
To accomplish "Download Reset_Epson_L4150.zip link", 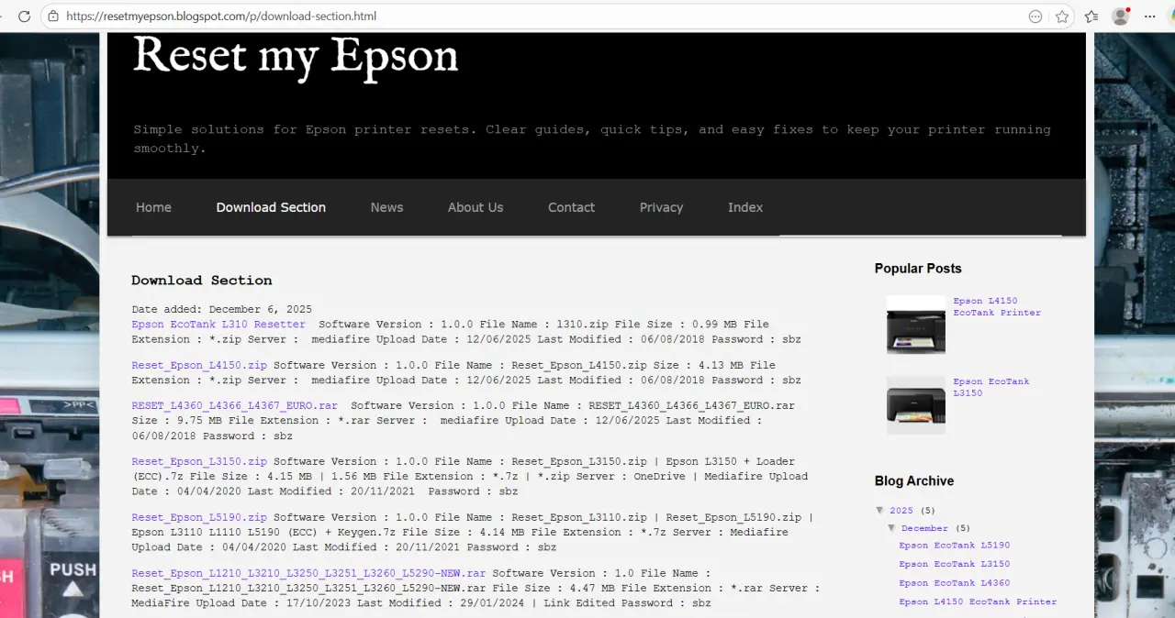I will coord(199,365).
